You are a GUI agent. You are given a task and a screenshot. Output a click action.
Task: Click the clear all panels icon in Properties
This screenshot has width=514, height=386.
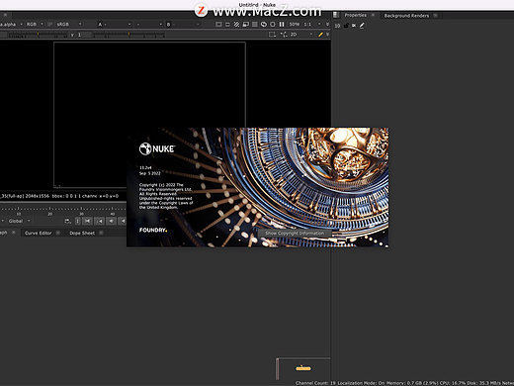pos(354,26)
